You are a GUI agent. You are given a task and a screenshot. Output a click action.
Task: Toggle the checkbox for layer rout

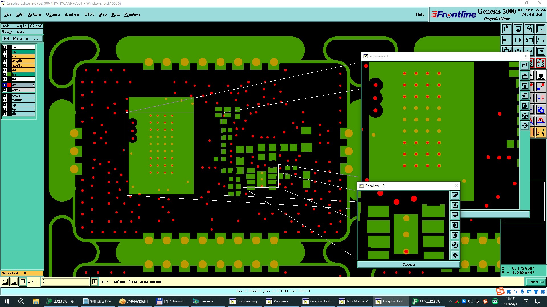[x=5, y=90]
